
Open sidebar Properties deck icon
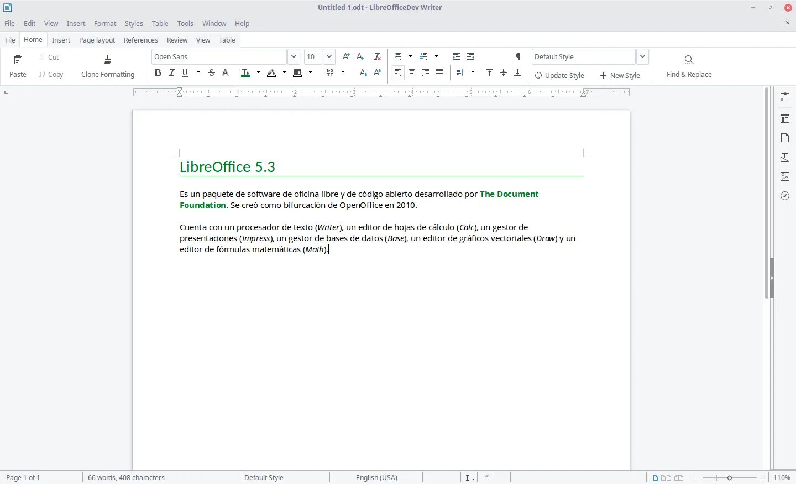(x=785, y=97)
